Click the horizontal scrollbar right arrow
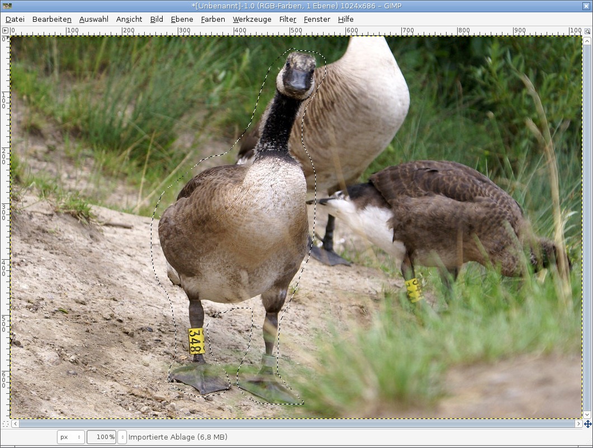Viewport: 593px width, 448px height. click(578, 424)
